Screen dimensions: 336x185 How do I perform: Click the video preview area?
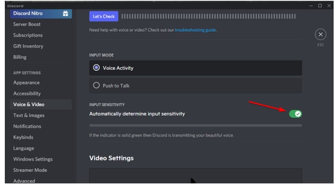[x=195, y=176]
